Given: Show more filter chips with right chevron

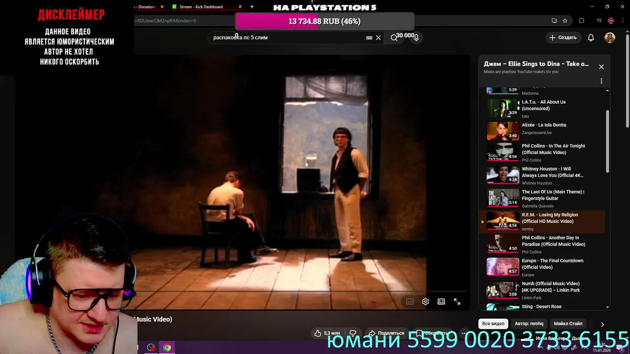Looking at the screenshot, I should tap(602, 324).
